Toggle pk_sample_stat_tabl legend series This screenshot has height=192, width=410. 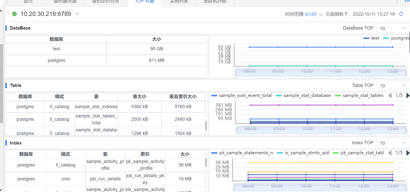(358, 153)
